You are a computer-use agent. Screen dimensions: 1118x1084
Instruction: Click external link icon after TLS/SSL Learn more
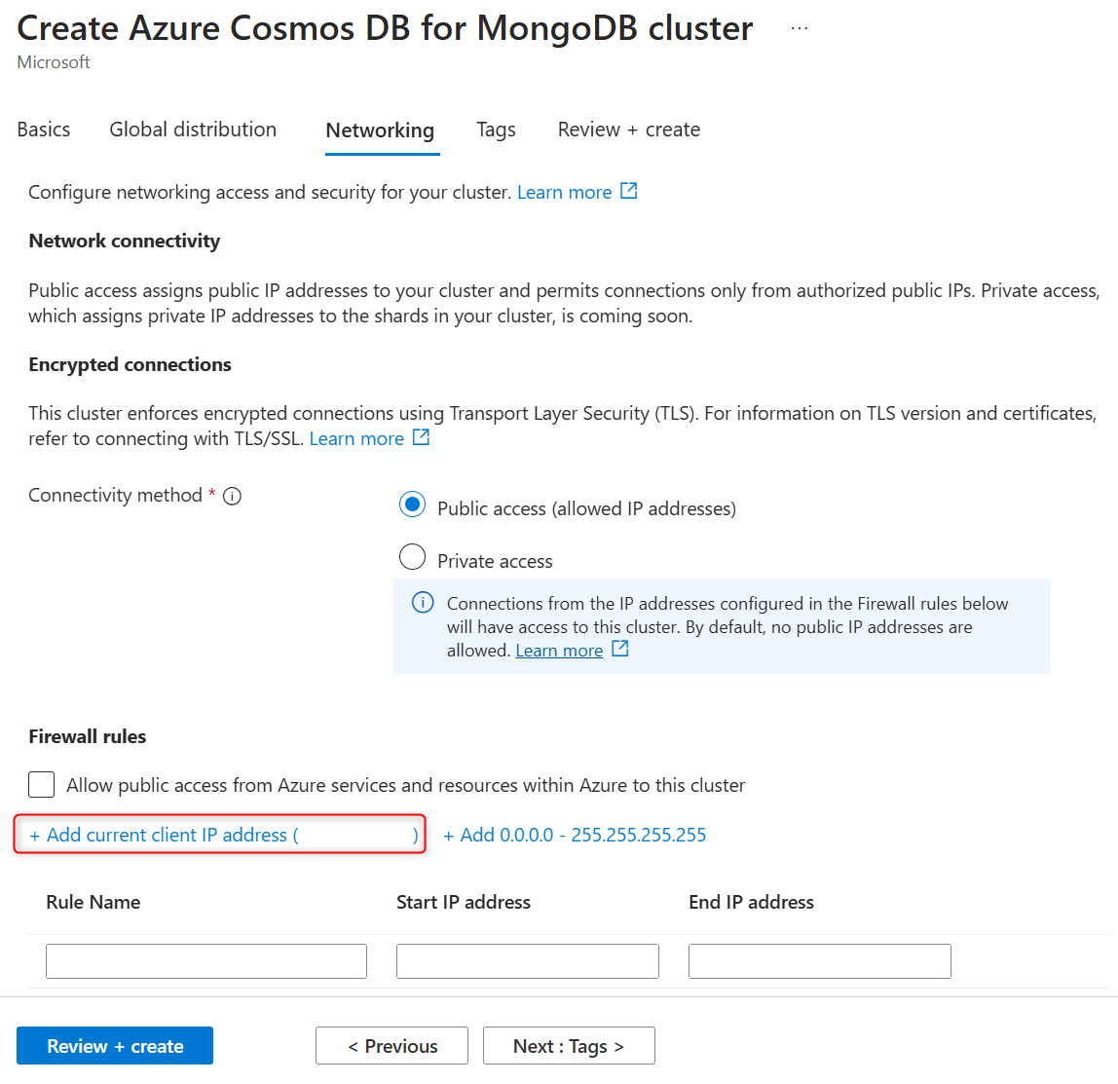click(421, 437)
